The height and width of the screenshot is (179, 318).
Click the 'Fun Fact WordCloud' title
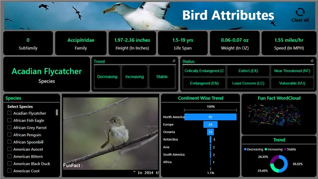point(279,98)
